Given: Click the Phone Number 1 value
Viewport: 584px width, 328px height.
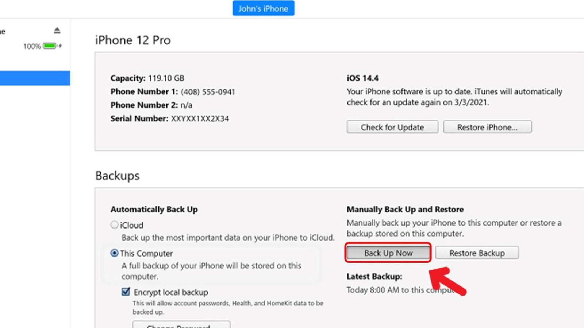Looking at the screenshot, I should pyautogui.click(x=207, y=92).
